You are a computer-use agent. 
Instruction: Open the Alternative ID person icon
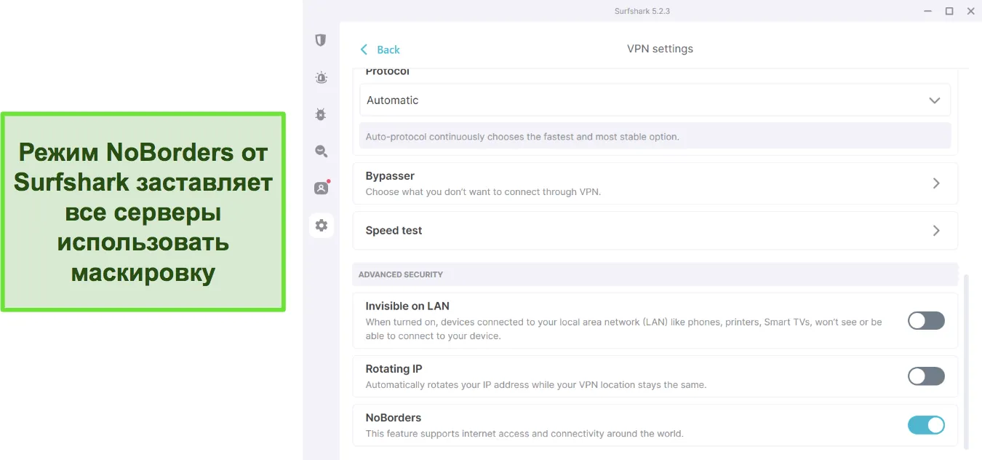click(x=321, y=188)
